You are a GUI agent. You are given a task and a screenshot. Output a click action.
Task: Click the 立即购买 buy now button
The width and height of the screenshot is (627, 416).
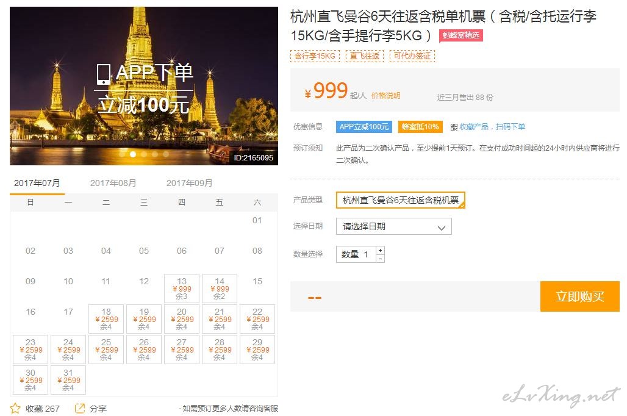580,296
